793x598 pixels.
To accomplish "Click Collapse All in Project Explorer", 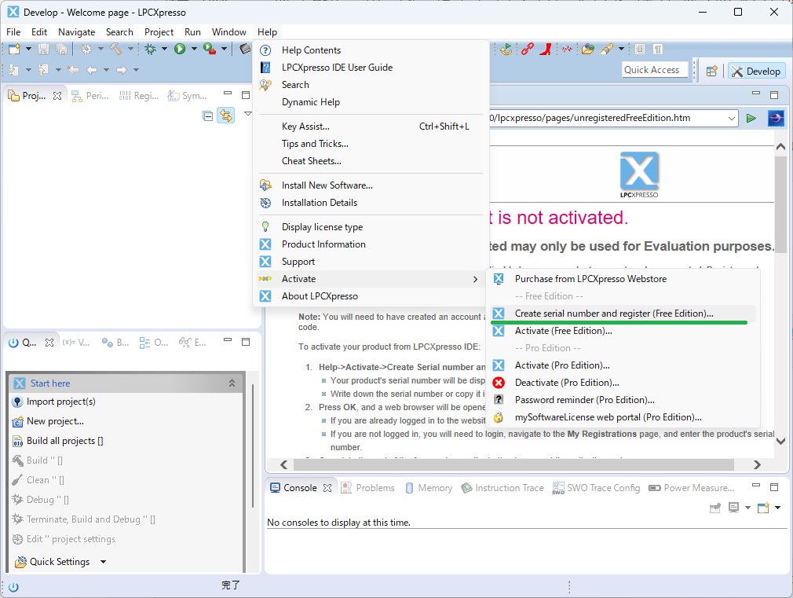I will pyautogui.click(x=208, y=116).
